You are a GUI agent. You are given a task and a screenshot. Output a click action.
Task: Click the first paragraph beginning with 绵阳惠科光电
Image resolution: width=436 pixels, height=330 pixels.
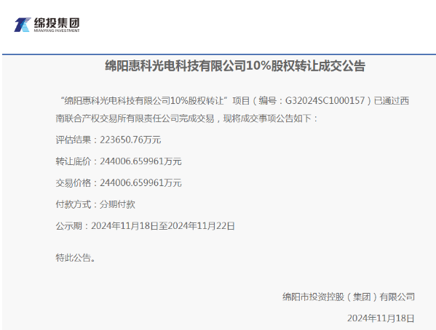[x=232, y=110]
